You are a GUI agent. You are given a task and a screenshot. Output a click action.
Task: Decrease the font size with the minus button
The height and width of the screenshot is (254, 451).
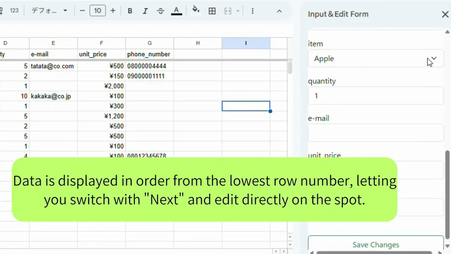[82, 11]
